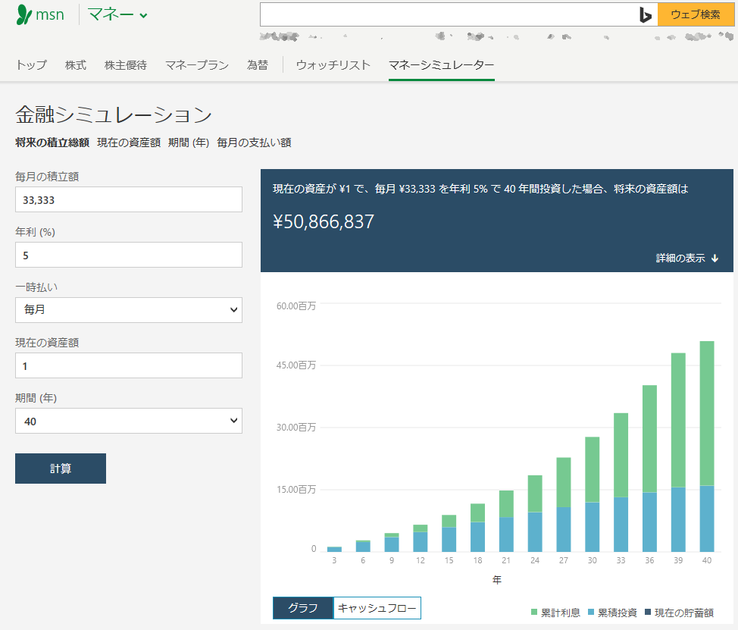
Task: Click the 毎月の積立額 input field
Action: click(129, 199)
